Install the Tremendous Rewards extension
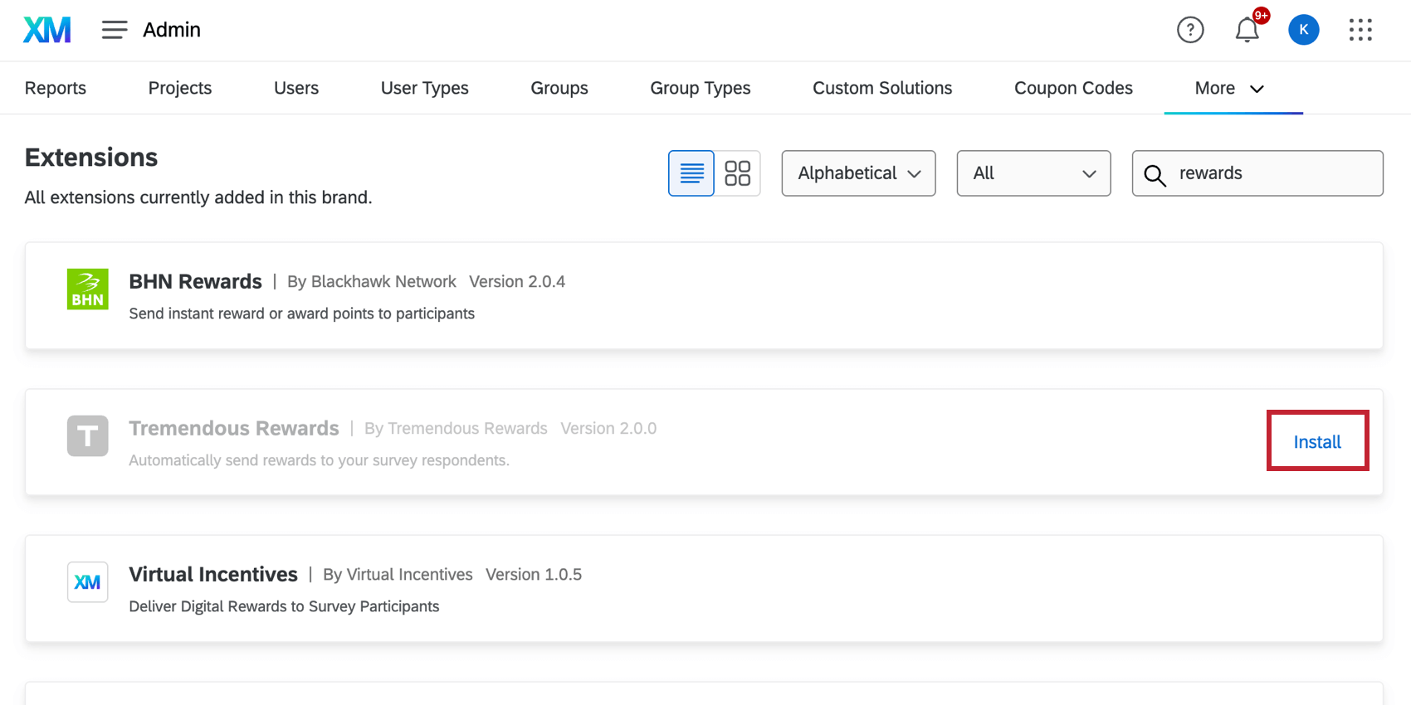Screen dimensions: 1411x705 pyautogui.click(x=1317, y=442)
